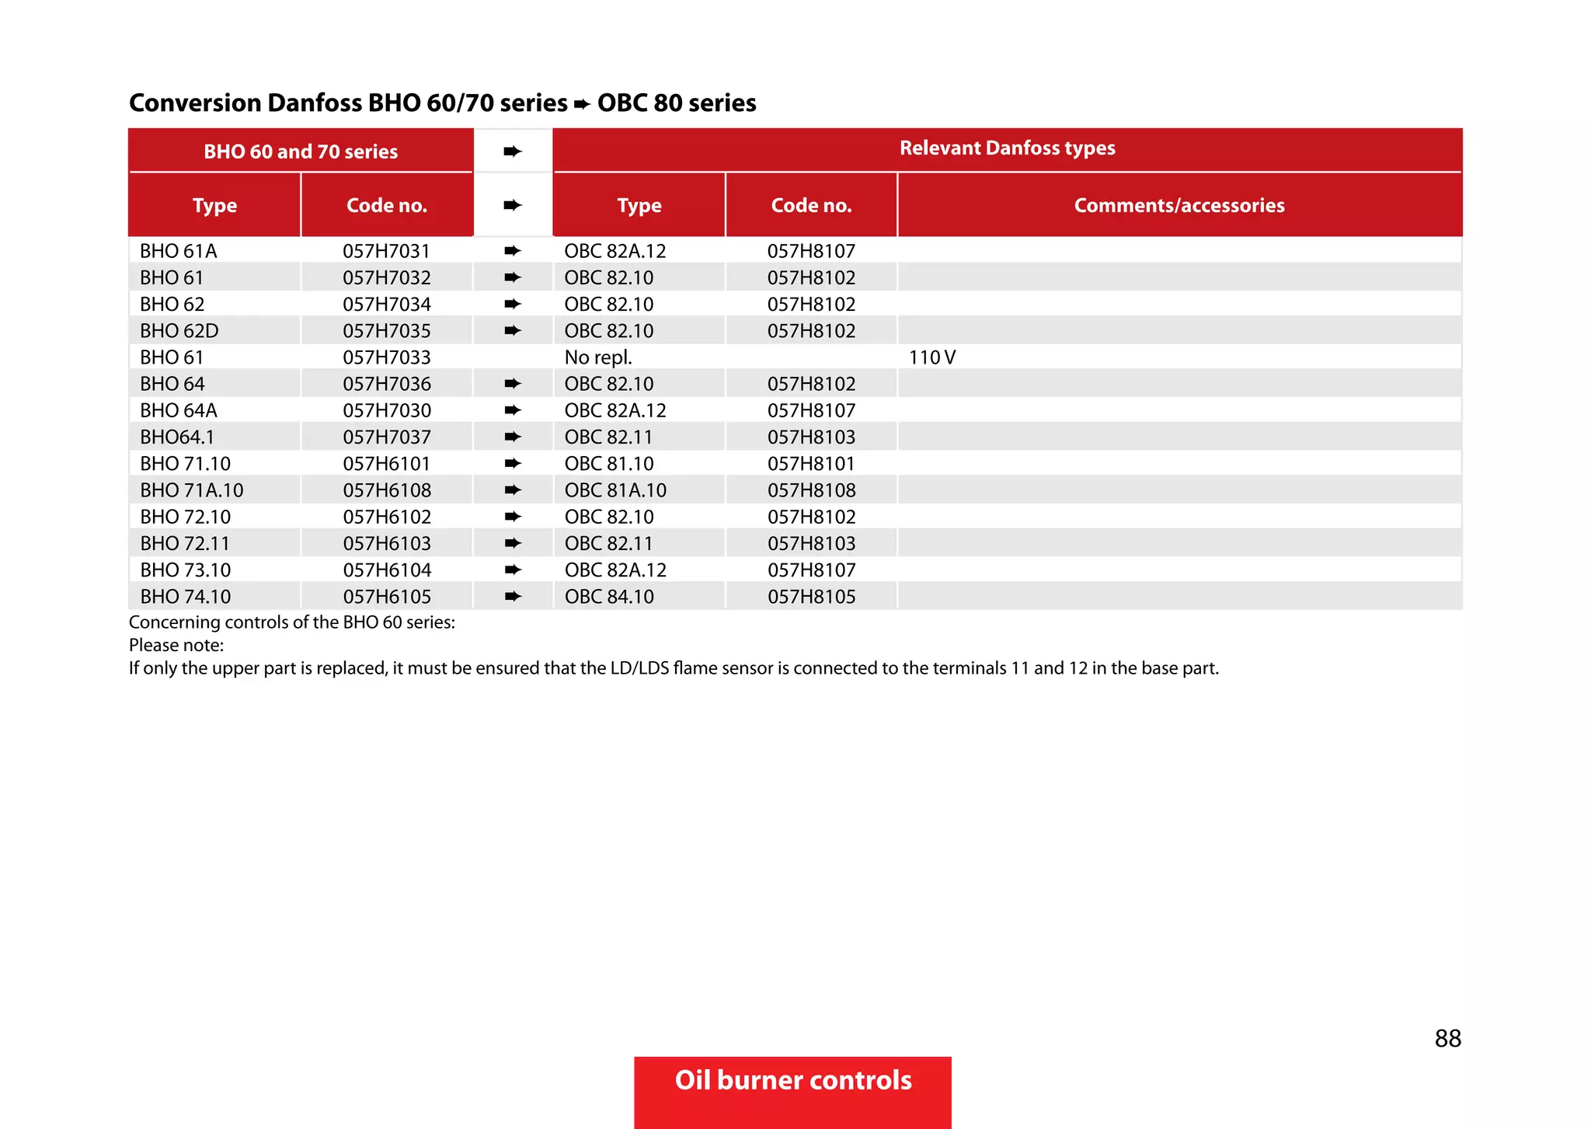Click the arrow icon in the BHO 61A row
The height and width of the screenshot is (1129, 1591).
pos(512,250)
